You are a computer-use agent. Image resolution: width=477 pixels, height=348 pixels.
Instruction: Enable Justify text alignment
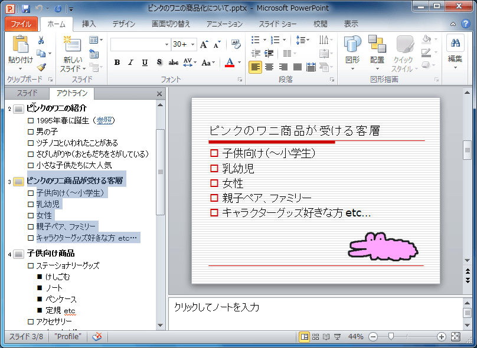297,67
